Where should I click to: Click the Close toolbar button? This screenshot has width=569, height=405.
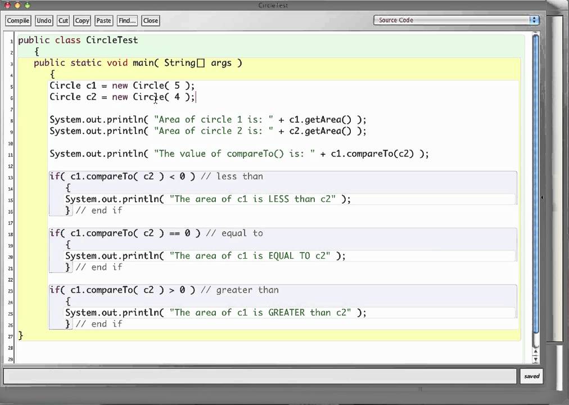tap(151, 21)
